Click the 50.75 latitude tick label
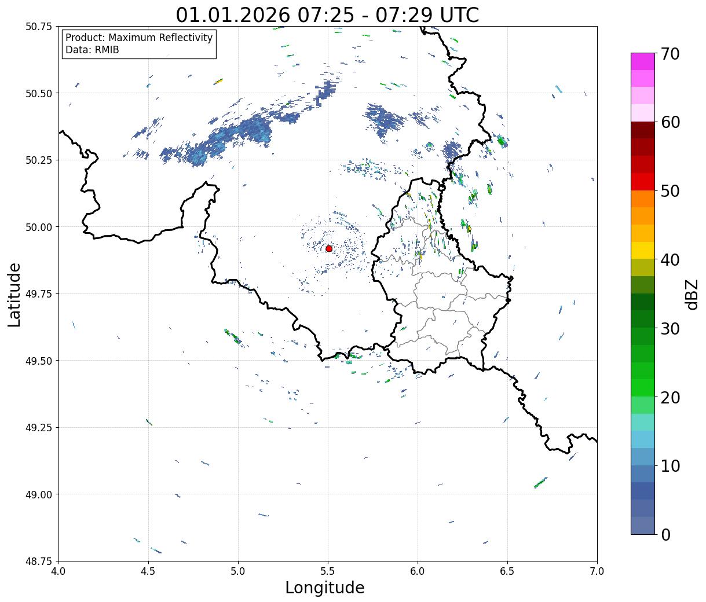The image size is (706, 602). (x=39, y=27)
